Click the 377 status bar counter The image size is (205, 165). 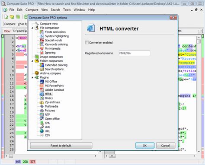point(32,162)
